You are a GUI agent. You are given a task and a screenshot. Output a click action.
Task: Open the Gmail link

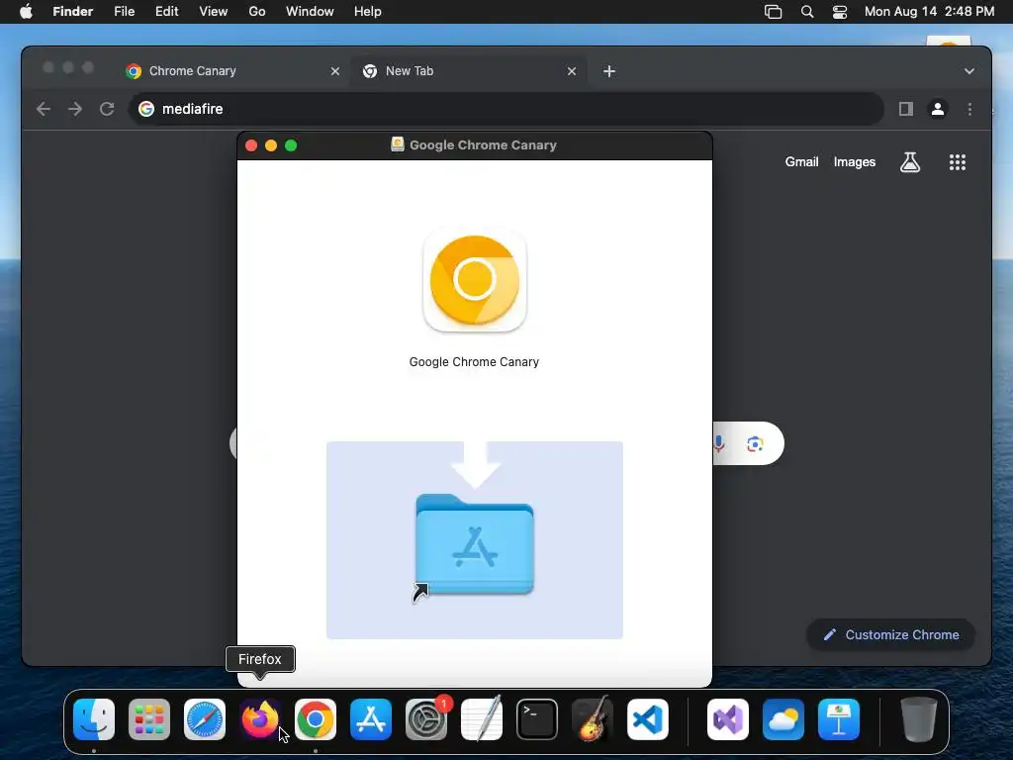tap(801, 162)
